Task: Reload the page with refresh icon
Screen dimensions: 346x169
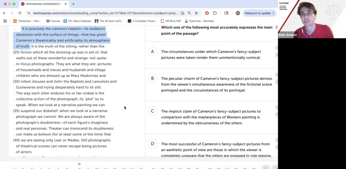Action: coord(19,13)
